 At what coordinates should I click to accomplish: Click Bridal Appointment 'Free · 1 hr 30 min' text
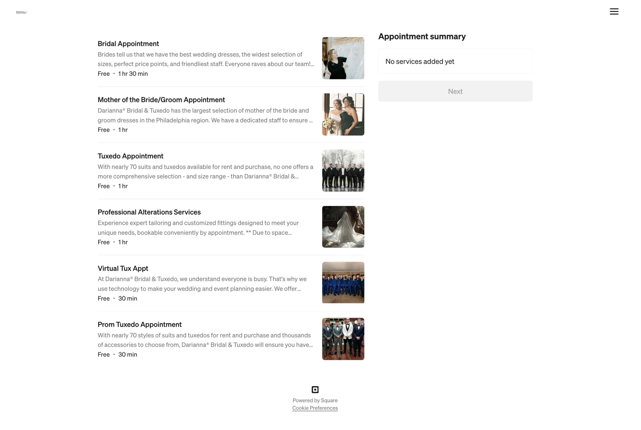123,74
